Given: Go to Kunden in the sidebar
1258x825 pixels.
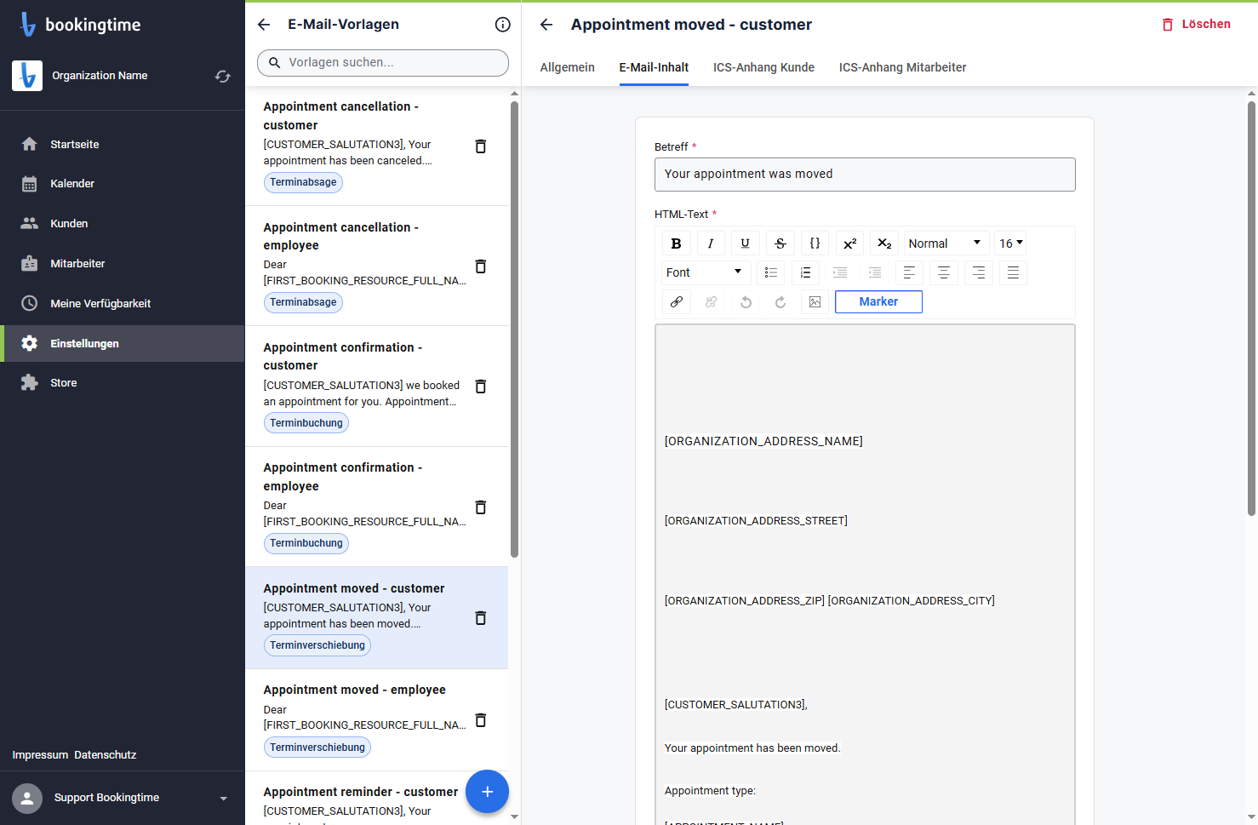Looking at the screenshot, I should point(123,224).
